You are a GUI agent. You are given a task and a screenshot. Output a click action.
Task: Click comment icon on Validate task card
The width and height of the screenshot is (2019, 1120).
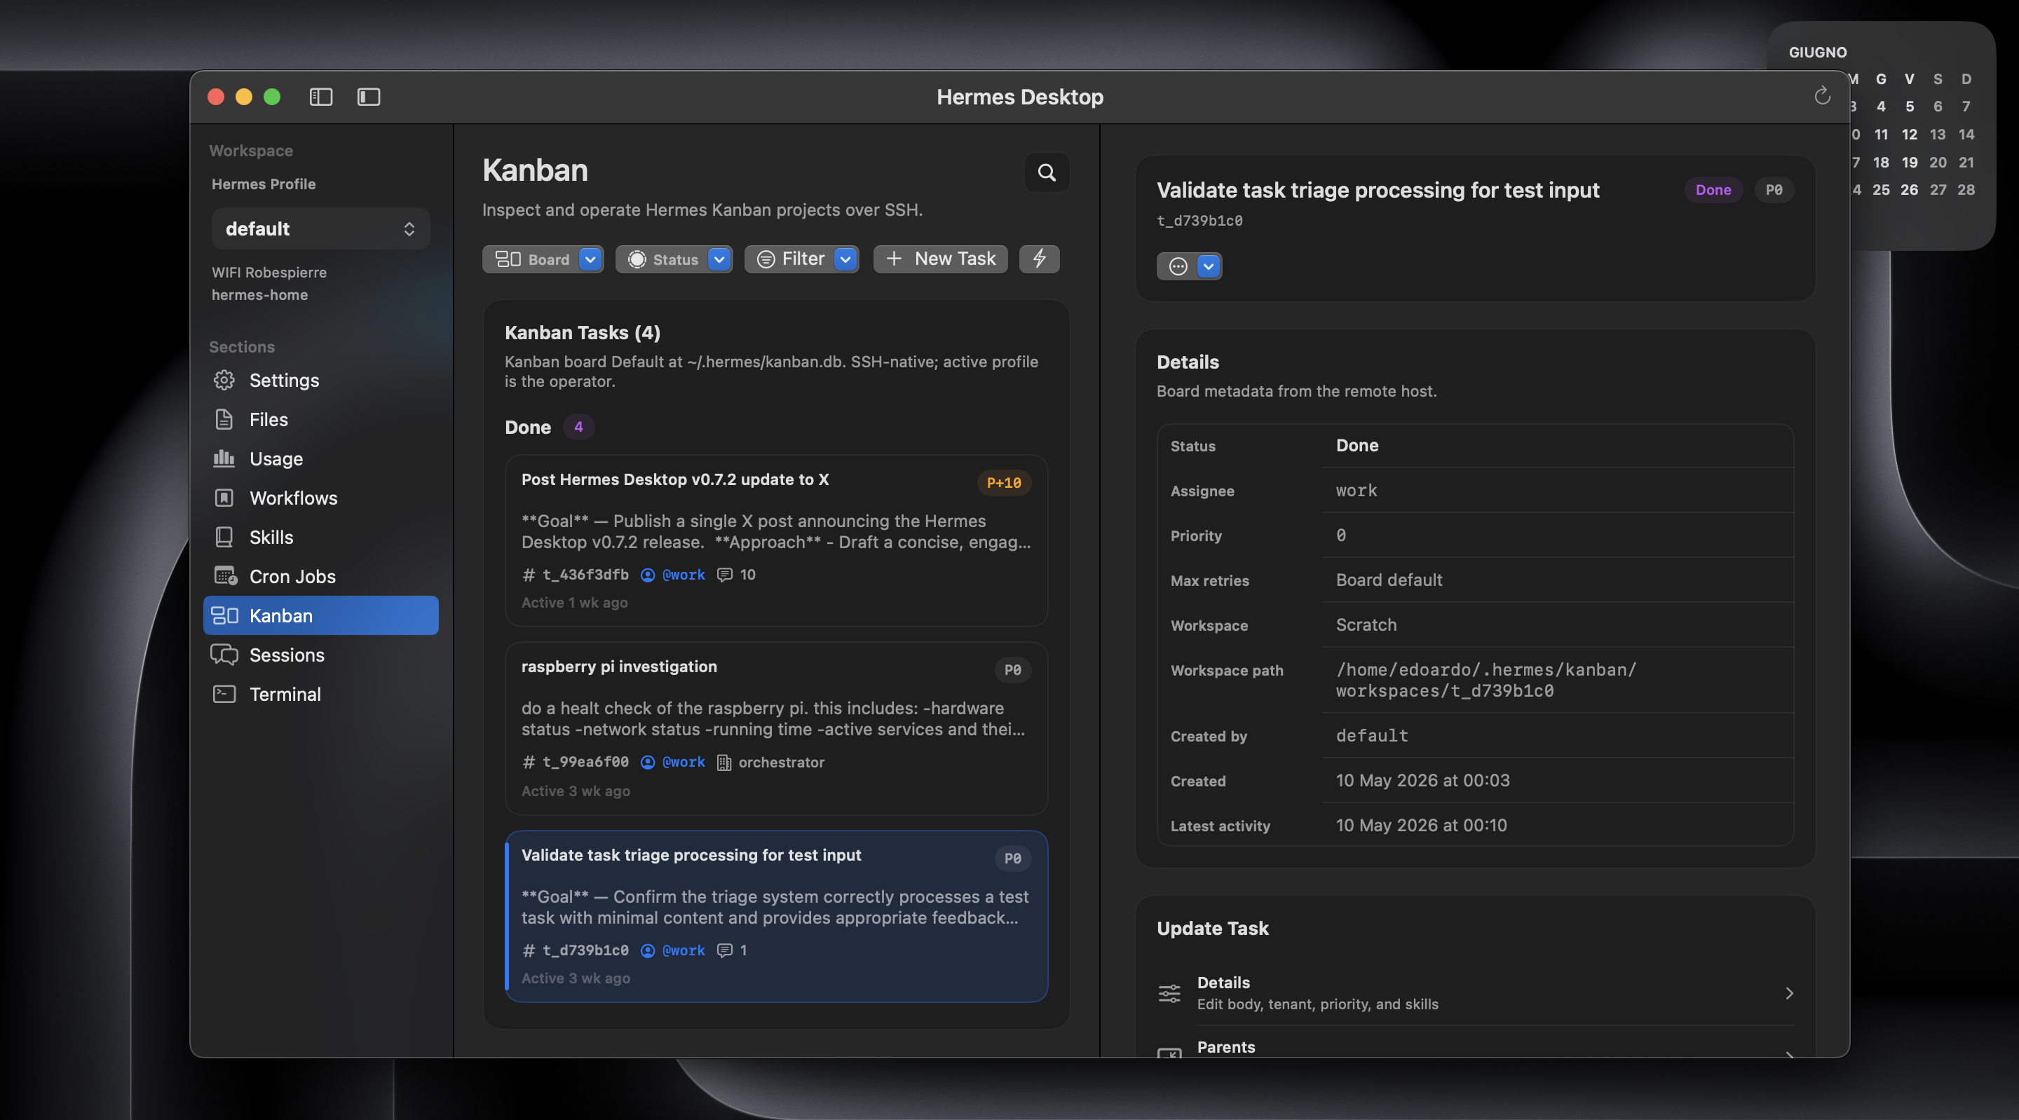tap(725, 950)
